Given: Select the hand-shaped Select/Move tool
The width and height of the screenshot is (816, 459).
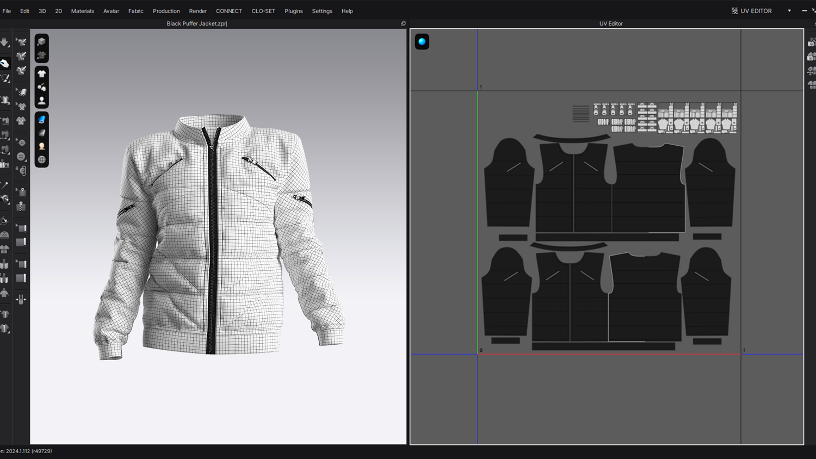Looking at the screenshot, I should (x=4, y=64).
